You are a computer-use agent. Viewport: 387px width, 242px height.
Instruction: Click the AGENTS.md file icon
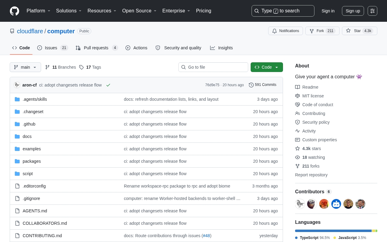(17, 211)
